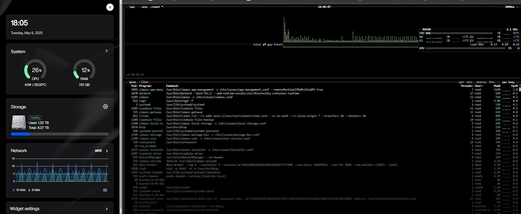The height and width of the screenshot is (214, 521).
Task: Click the network traffic graph
Action: tap(60, 170)
